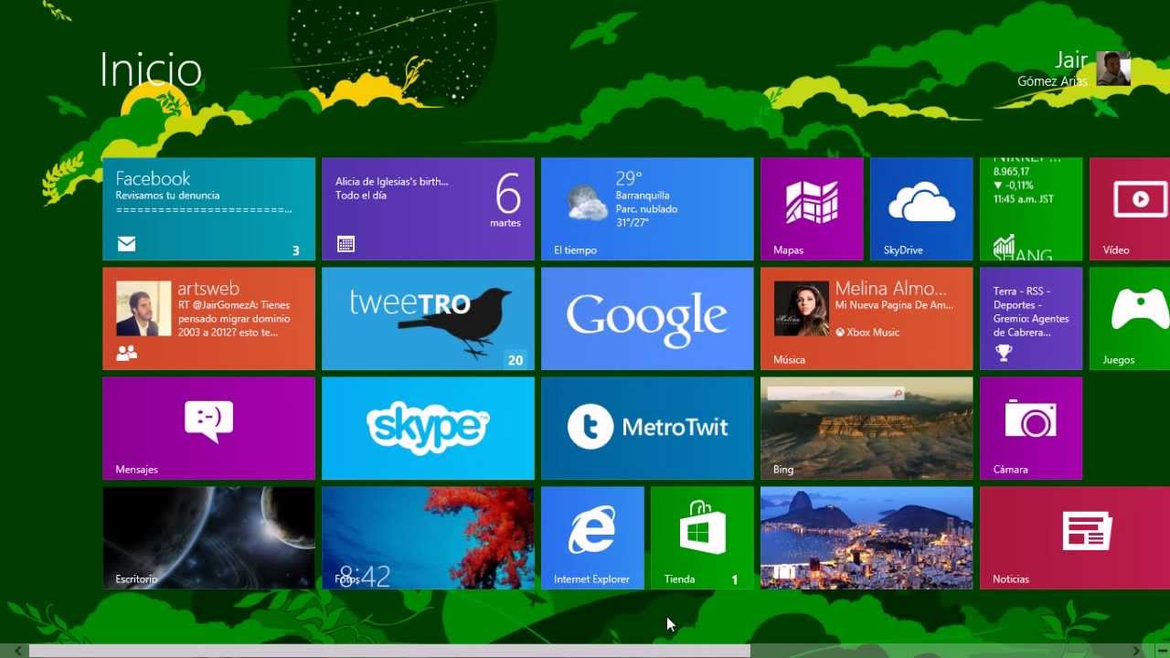
Task: Open the Mensajes tile
Action: (208, 428)
